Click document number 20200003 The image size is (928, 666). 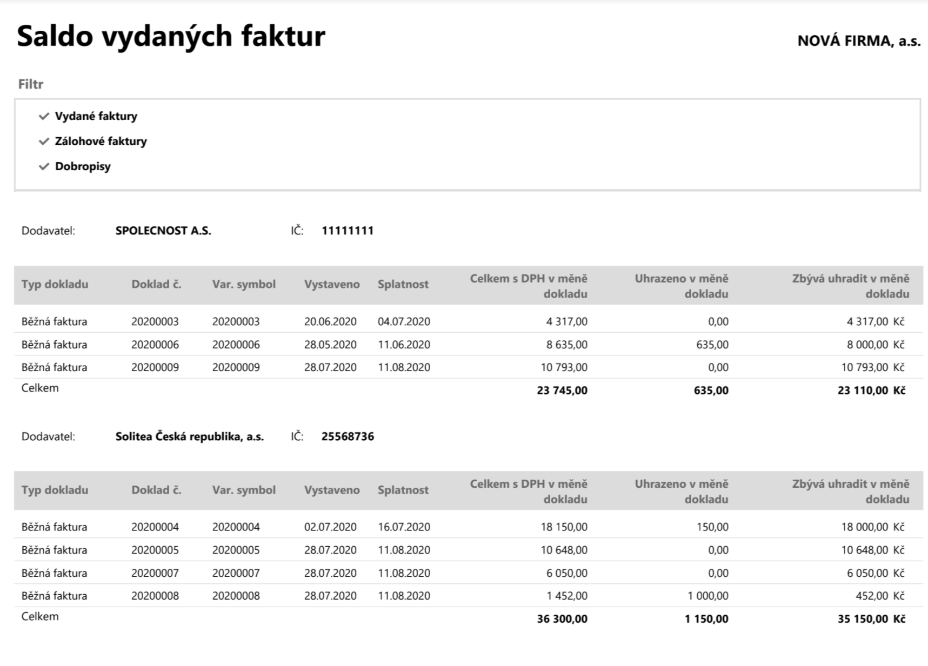pos(155,321)
